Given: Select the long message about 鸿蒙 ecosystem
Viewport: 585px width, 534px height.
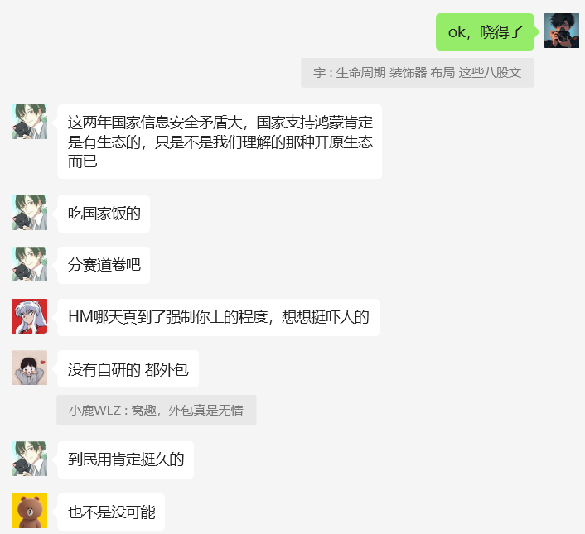Looking at the screenshot, I should [x=220, y=142].
